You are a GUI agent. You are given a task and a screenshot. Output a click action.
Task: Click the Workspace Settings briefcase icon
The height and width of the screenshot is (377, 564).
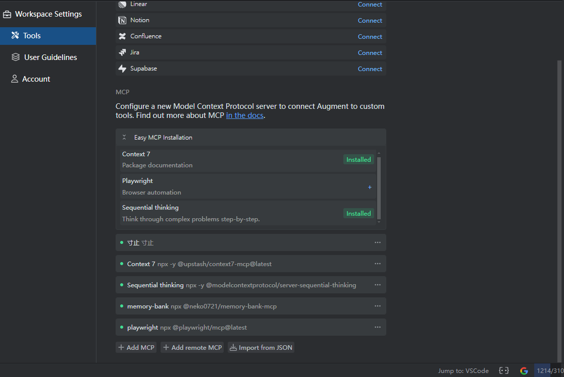[7, 14]
